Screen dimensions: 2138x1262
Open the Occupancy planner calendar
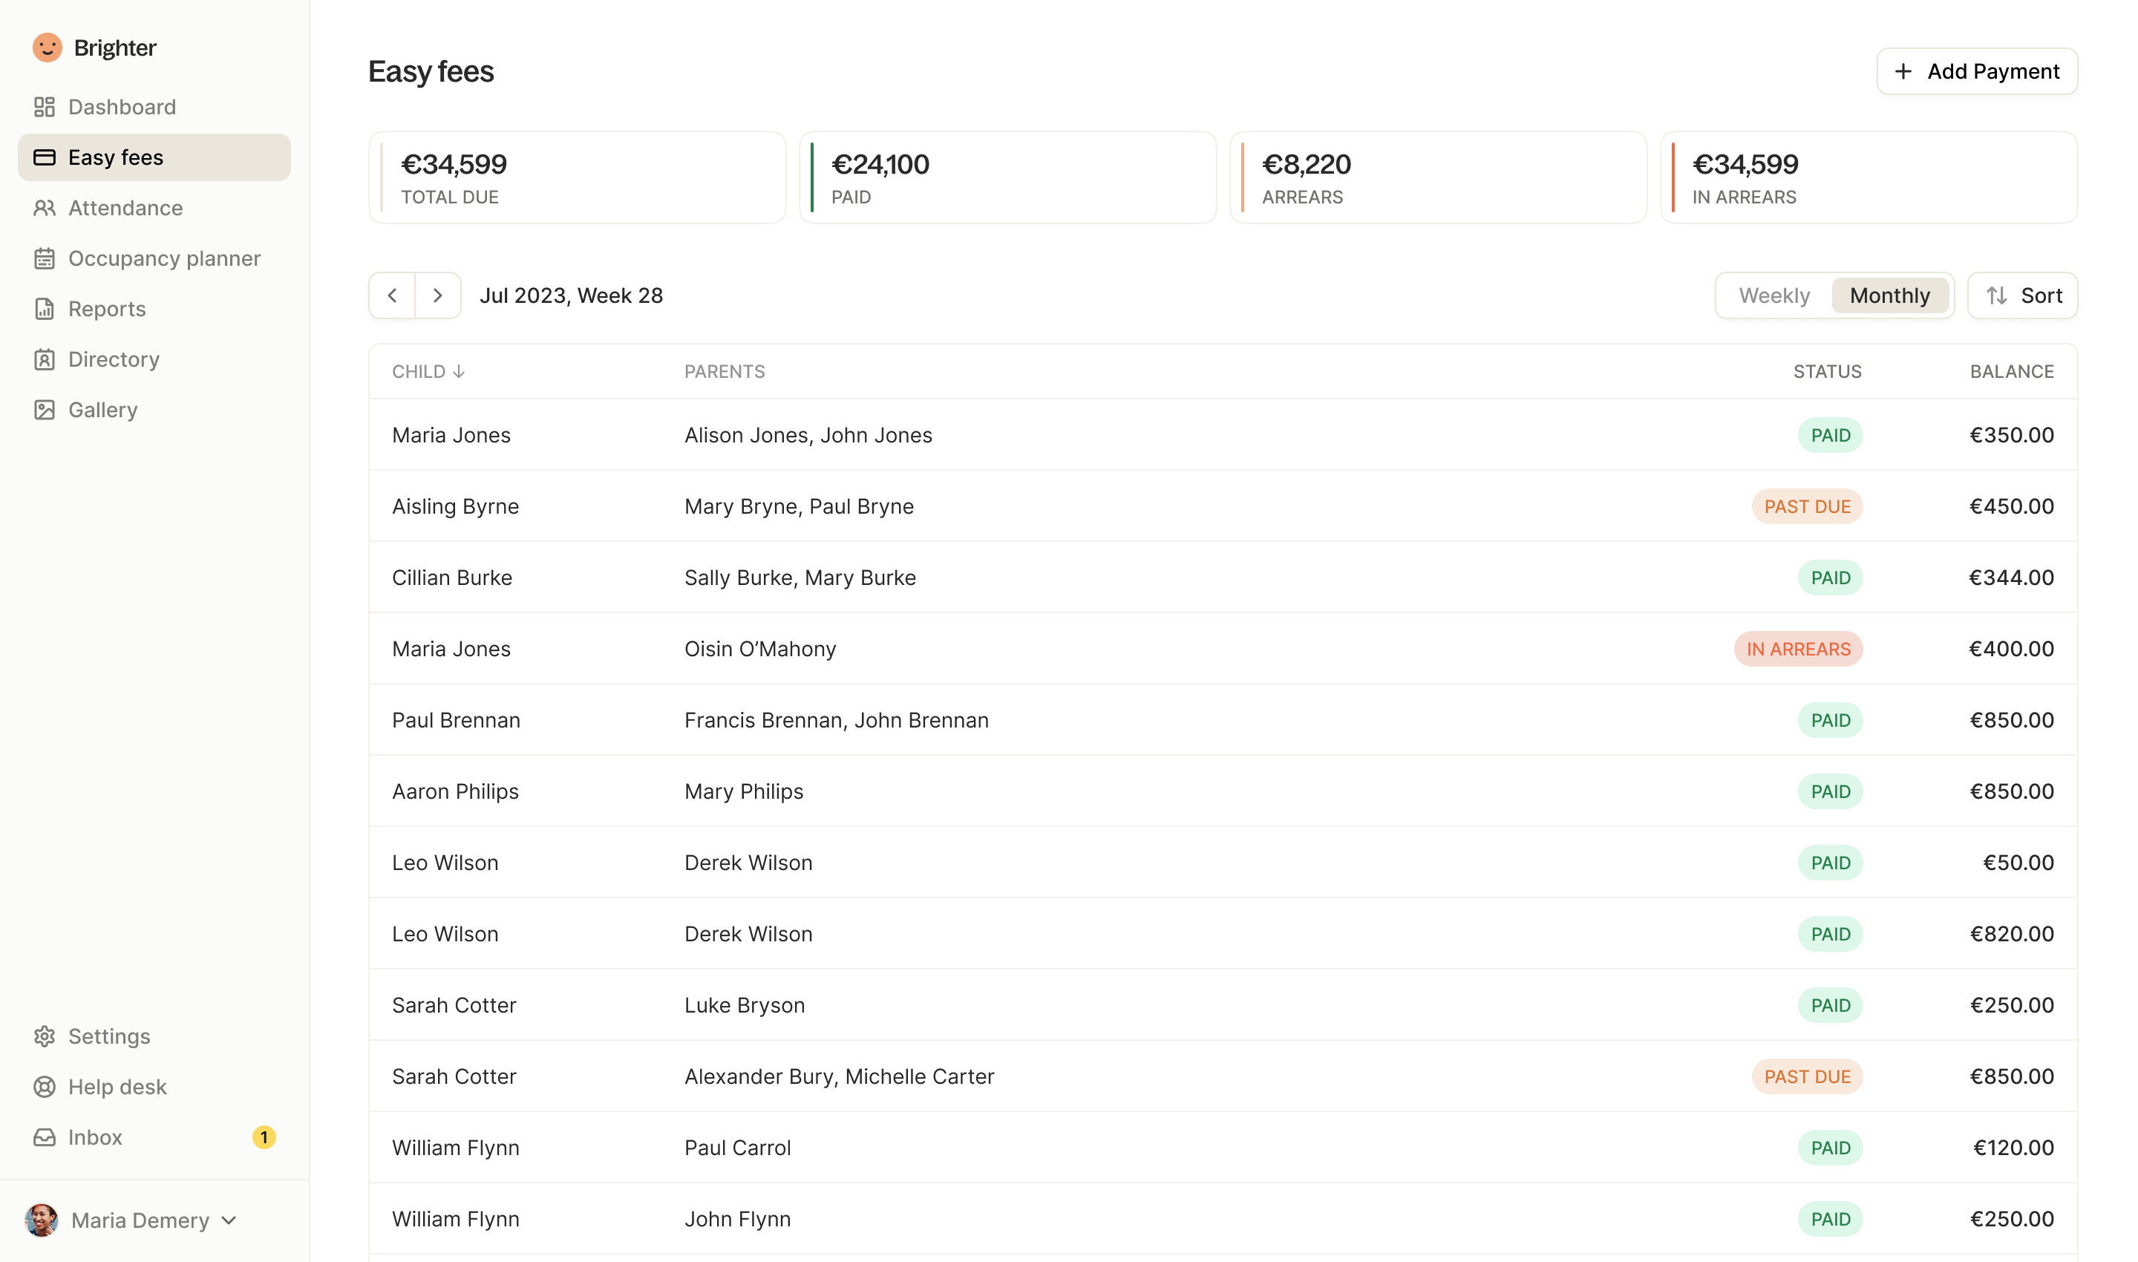[164, 258]
